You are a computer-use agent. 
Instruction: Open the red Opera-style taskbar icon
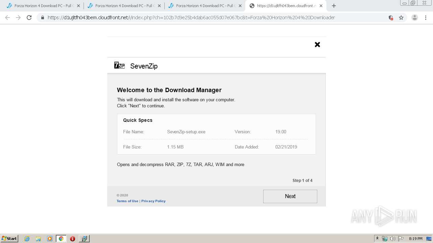(x=72, y=239)
